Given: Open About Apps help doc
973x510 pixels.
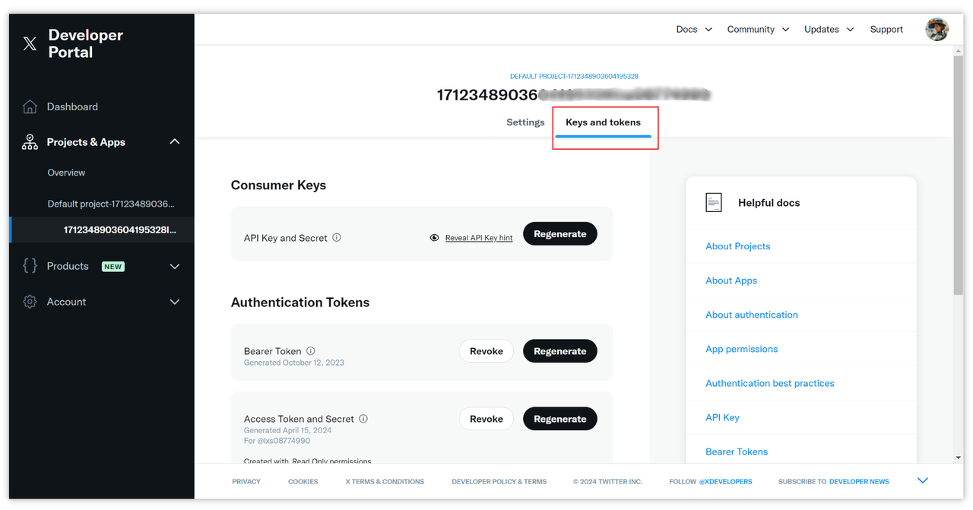Looking at the screenshot, I should [x=731, y=280].
